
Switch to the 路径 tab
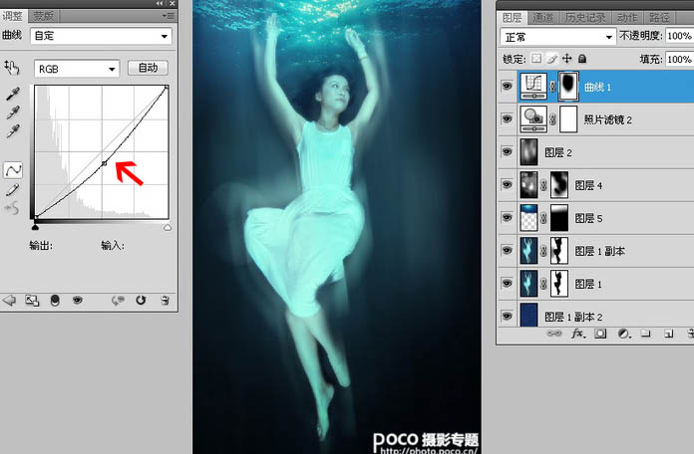(x=659, y=17)
